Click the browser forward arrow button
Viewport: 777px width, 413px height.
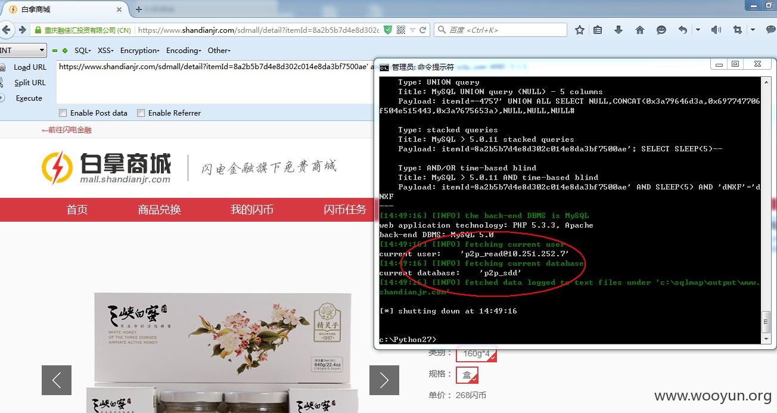coord(22,30)
